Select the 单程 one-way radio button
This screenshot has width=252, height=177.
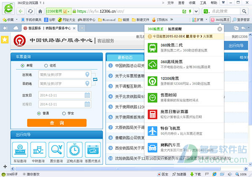23,66
